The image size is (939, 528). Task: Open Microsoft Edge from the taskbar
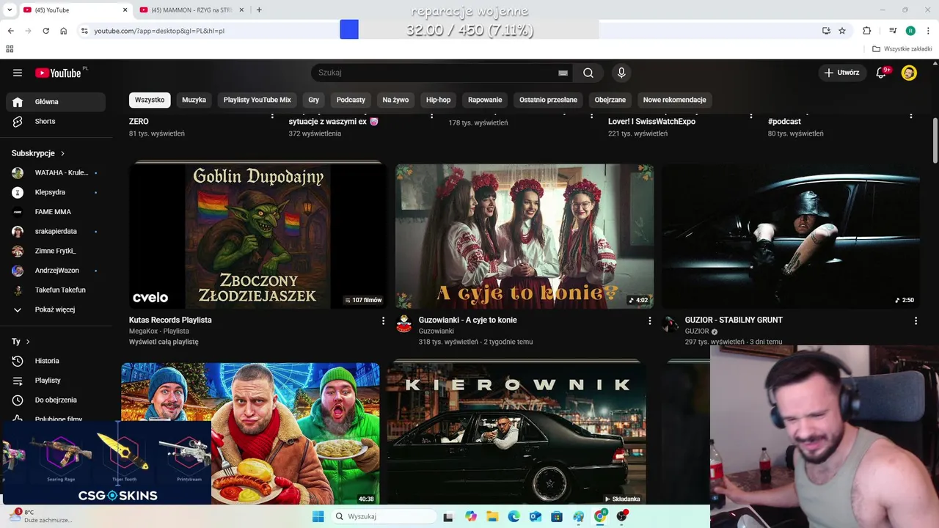tap(514, 516)
